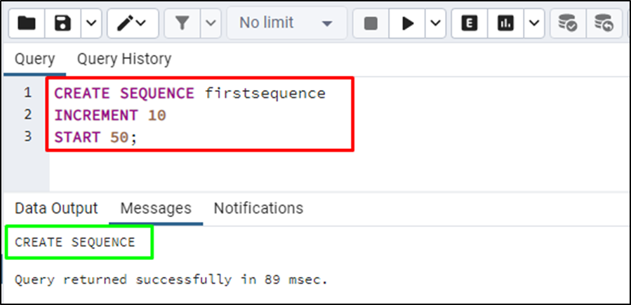This screenshot has height=305, width=631.
Task: Stop the running query
Action: point(371,24)
